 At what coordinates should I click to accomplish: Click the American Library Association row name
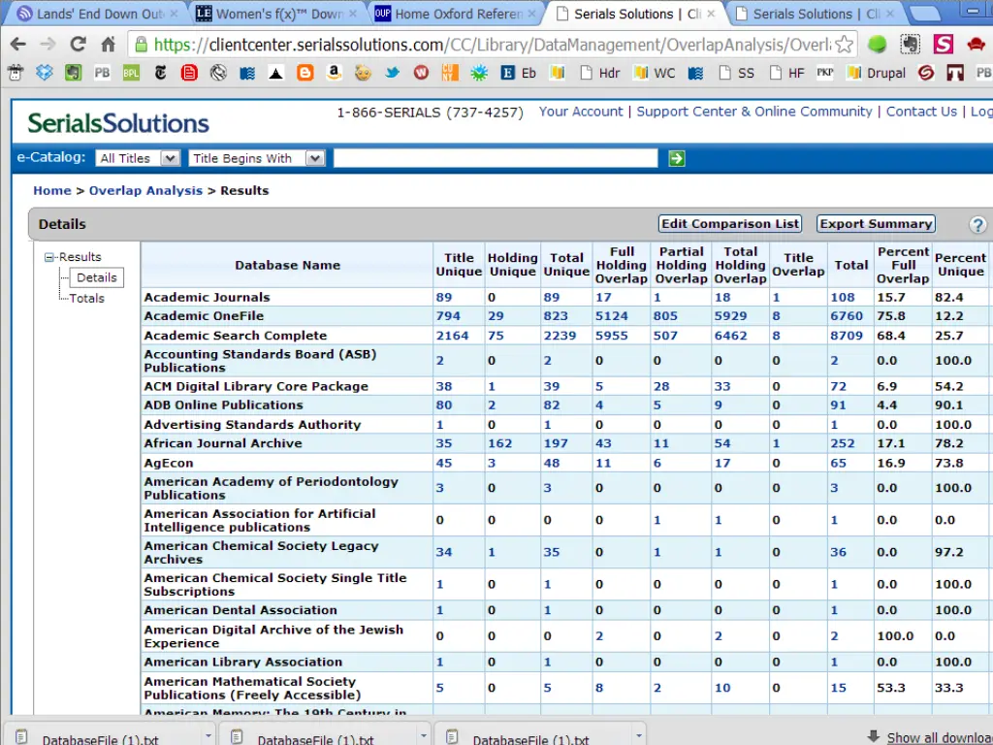point(243,662)
